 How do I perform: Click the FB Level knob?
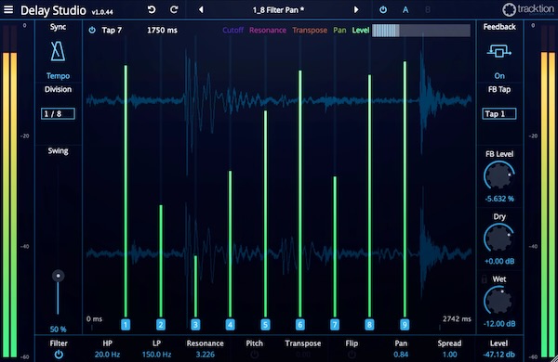[498, 175]
